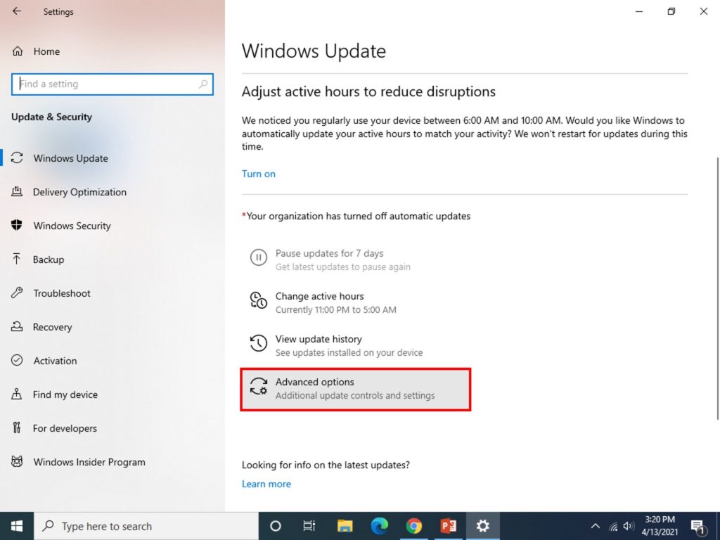Focus the Find a setting search box
The height and width of the screenshot is (540, 720).
pos(112,84)
